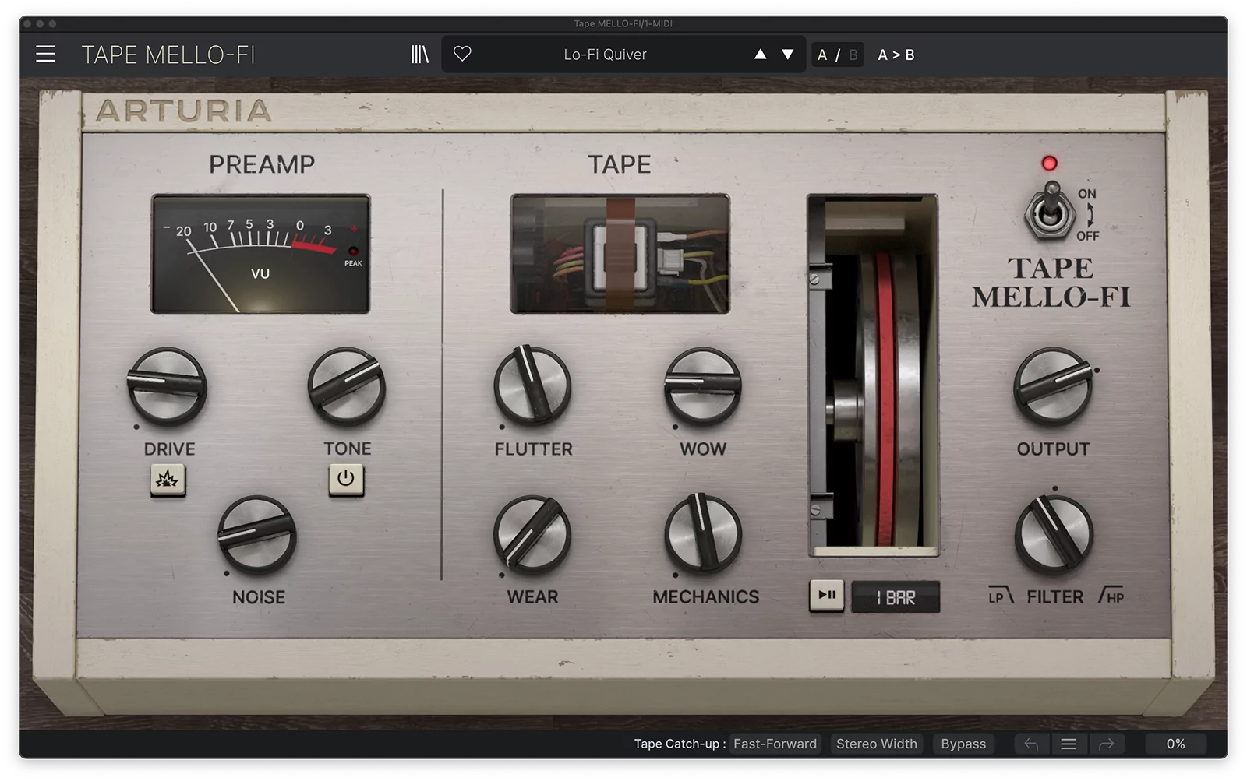
Task: Toggle the Drive boost button
Action: 168,480
